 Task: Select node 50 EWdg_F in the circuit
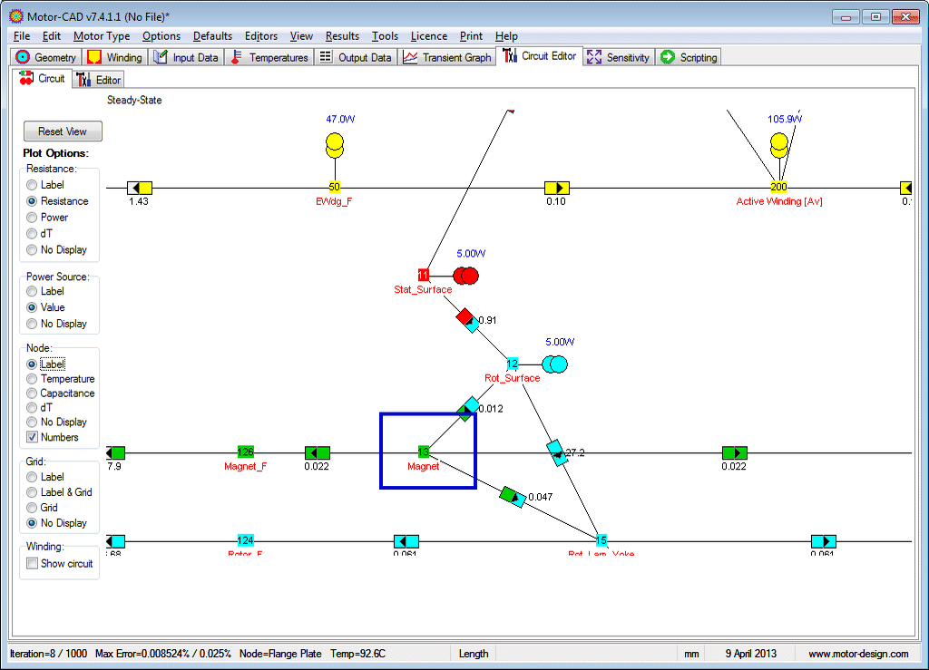(334, 187)
